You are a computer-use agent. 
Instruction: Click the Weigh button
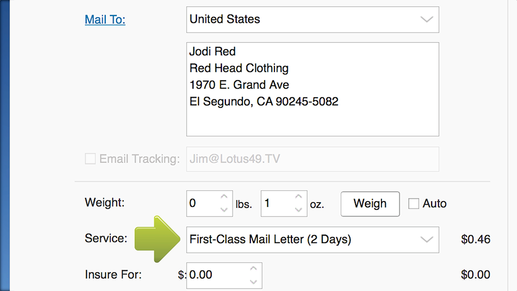370,204
